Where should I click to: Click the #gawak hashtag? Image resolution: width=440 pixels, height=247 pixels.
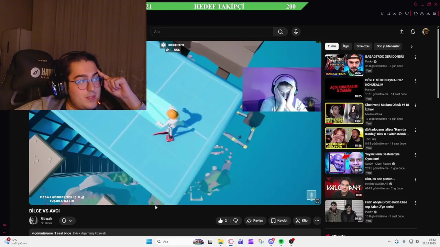100,233
